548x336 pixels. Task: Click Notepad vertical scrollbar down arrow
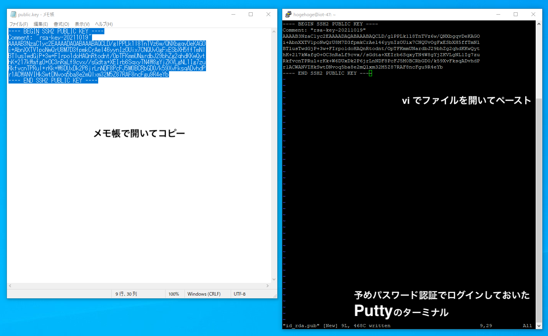(x=274, y=279)
